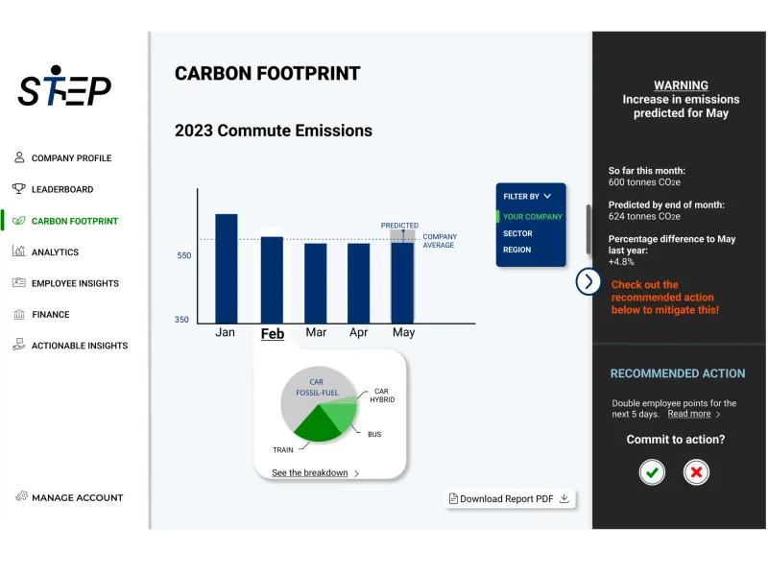The image size is (768, 576).
Task: Click the March emissions bar
Action: coord(316,283)
